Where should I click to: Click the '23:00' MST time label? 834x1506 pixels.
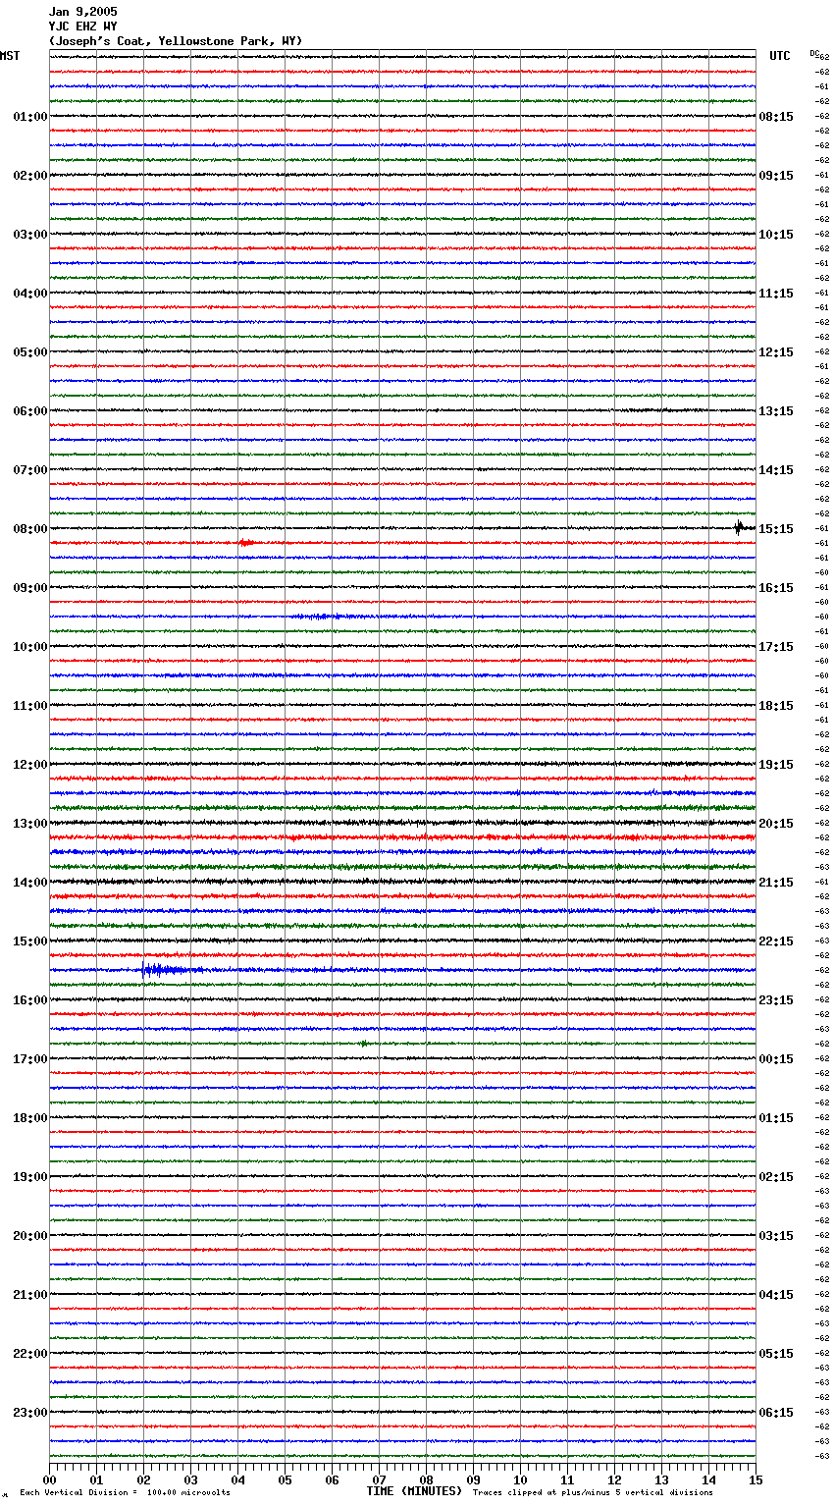tap(30, 1413)
